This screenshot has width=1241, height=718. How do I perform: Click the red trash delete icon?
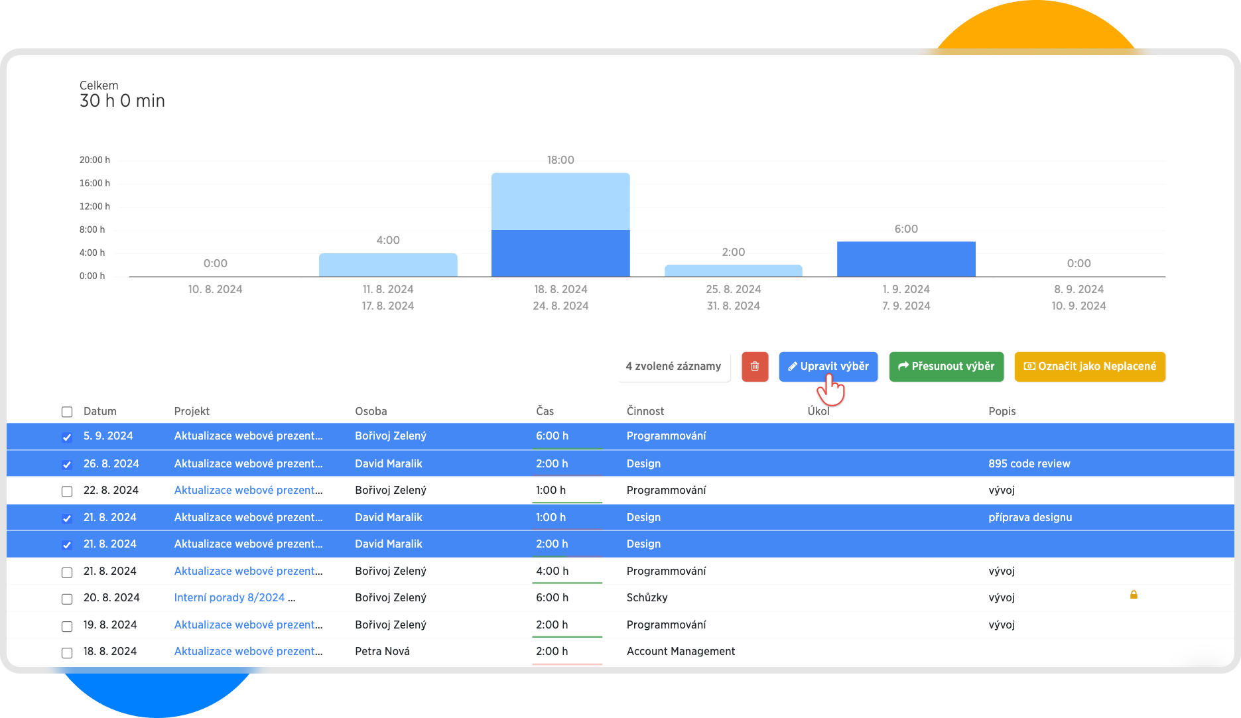click(x=754, y=367)
